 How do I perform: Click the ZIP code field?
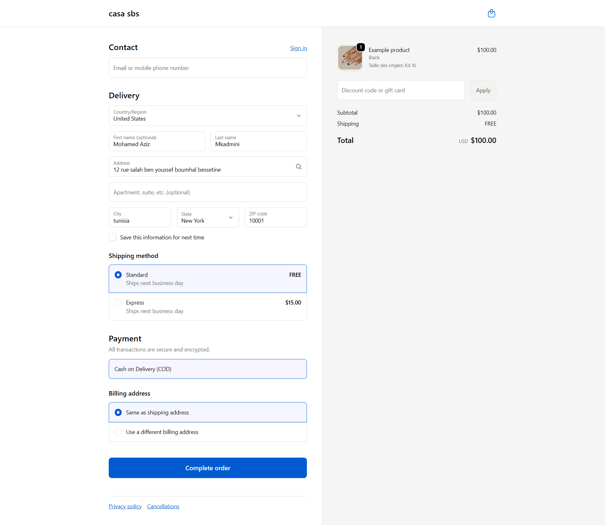click(275, 218)
